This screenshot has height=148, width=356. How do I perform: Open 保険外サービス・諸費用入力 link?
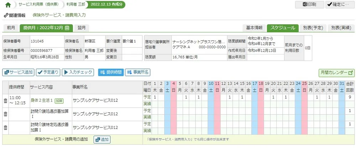coord(59,15)
